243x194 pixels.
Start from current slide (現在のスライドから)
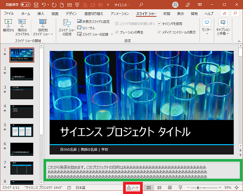[x=22, y=28]
